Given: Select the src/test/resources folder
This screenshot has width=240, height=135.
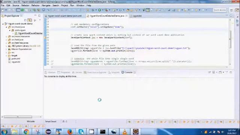Looking at the screenshot, I should point(20,43).
